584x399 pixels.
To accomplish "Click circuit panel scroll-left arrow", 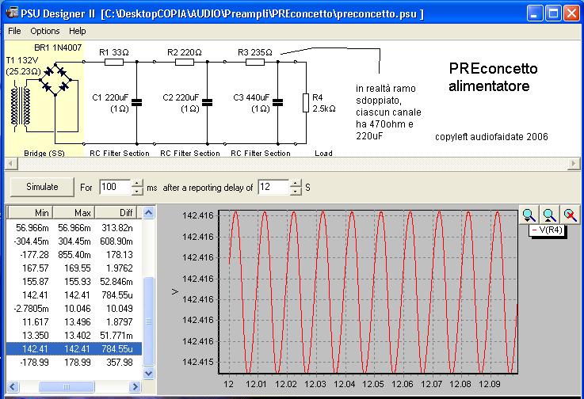I will pos(10,163).
